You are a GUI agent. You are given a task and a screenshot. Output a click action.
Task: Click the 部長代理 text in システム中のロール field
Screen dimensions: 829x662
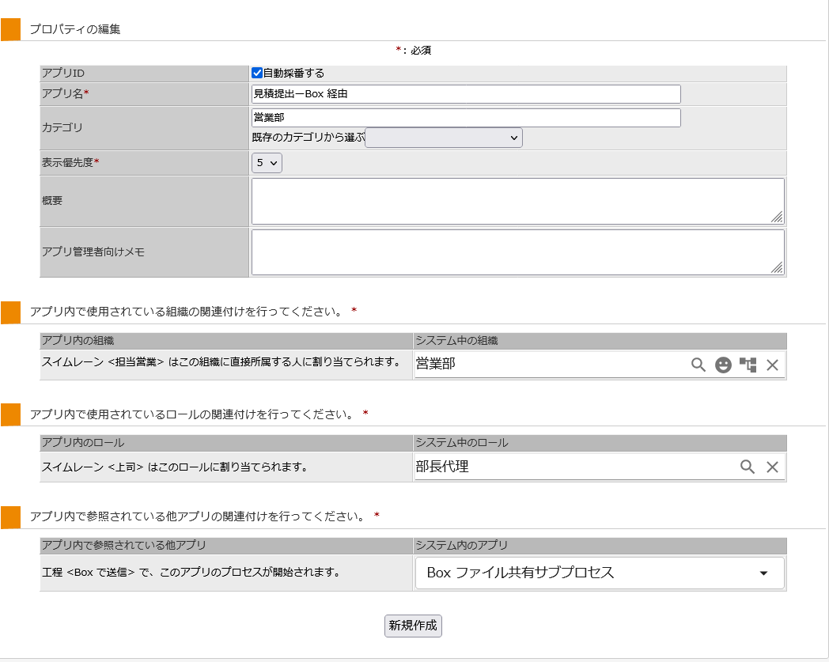[x=442, y=467]
